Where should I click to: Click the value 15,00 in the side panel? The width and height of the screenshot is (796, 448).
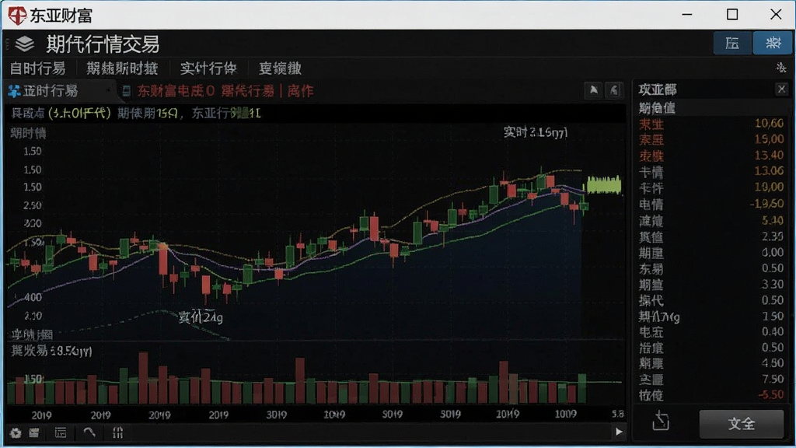click(769, 139)
